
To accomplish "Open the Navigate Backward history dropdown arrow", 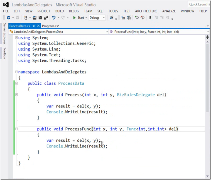I will 13,18.
